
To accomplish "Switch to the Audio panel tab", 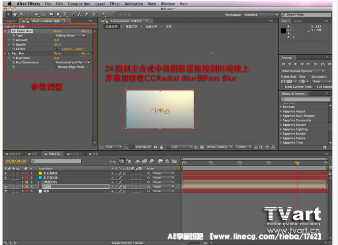I will click(x=298, y=21).
